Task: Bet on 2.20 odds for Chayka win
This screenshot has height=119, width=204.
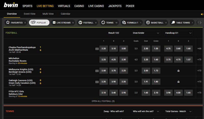Action: click(x=104, y=49)
